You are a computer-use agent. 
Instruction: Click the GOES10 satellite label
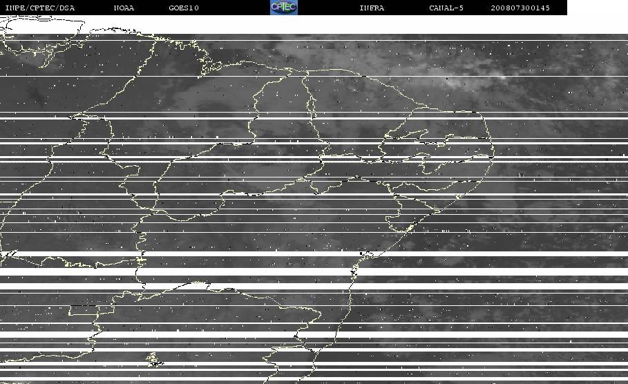click(184, 8)
